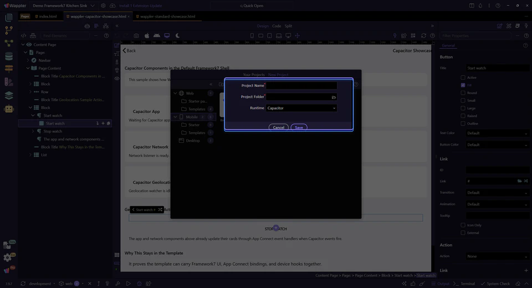Screen dimensions: 532x288
Task: Choose the desktop monitor preview icon
Action: click(288, 35)
